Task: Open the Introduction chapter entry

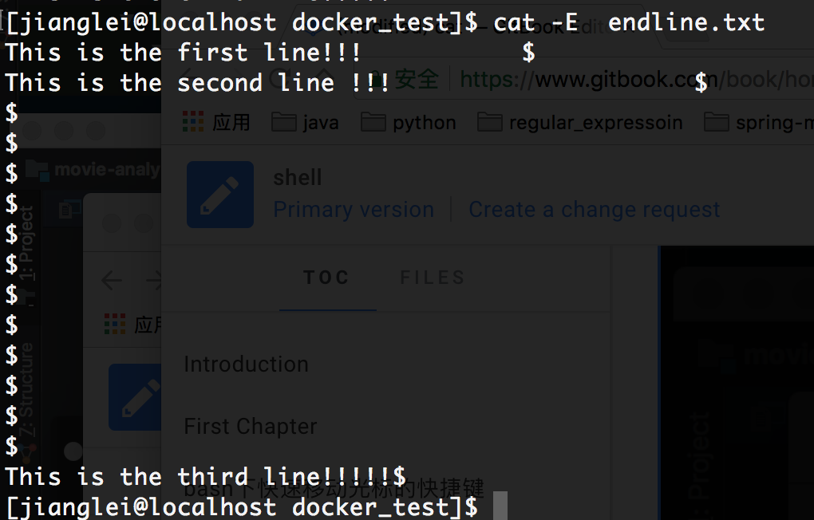Action: pos(247,364)
